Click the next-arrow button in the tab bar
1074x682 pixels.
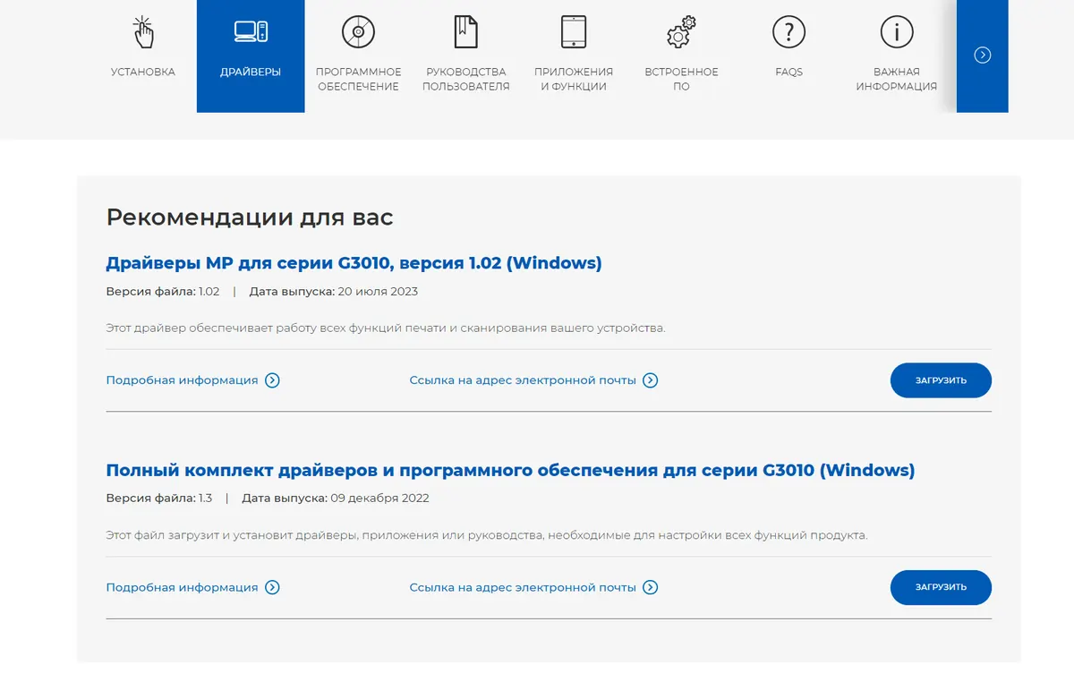click(983, 55)
